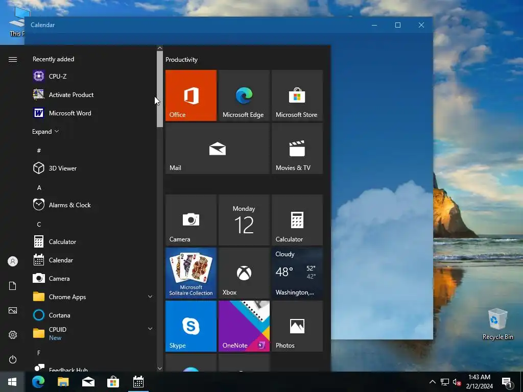Expand the Recently added list
The width and height of the screenshot is (523, 392).
click(45, 132)
